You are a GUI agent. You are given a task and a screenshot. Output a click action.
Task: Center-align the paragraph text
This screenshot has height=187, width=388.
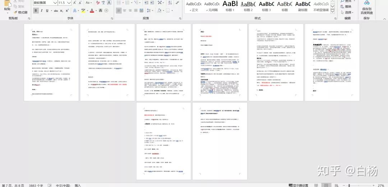(124, 11)
